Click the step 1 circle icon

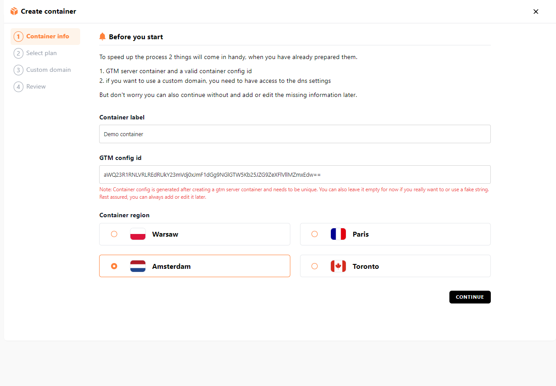click(19, 37)
